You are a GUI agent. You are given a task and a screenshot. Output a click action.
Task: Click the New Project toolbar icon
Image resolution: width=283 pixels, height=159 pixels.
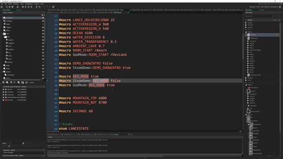point(7,7)
